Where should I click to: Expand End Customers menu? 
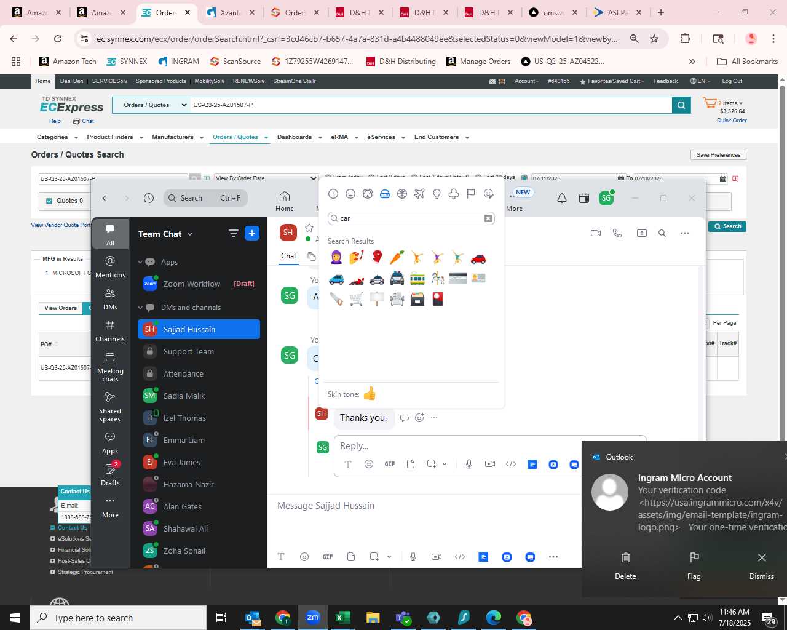441,137
